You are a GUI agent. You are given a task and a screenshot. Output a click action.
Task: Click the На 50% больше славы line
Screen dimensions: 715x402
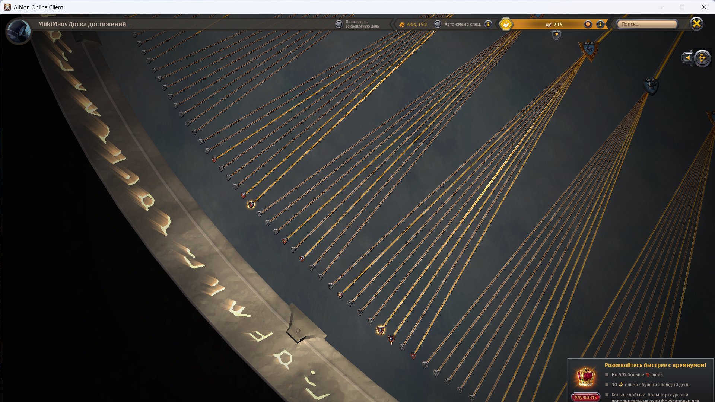point(638,375)
